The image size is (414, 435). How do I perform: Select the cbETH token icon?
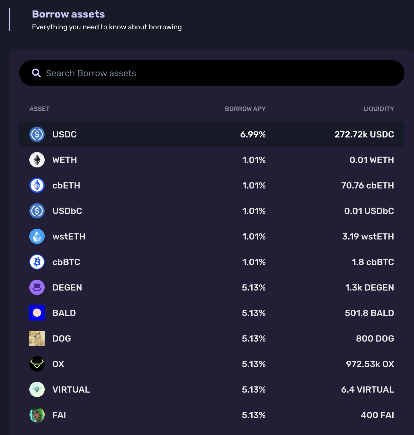(37, 185)
